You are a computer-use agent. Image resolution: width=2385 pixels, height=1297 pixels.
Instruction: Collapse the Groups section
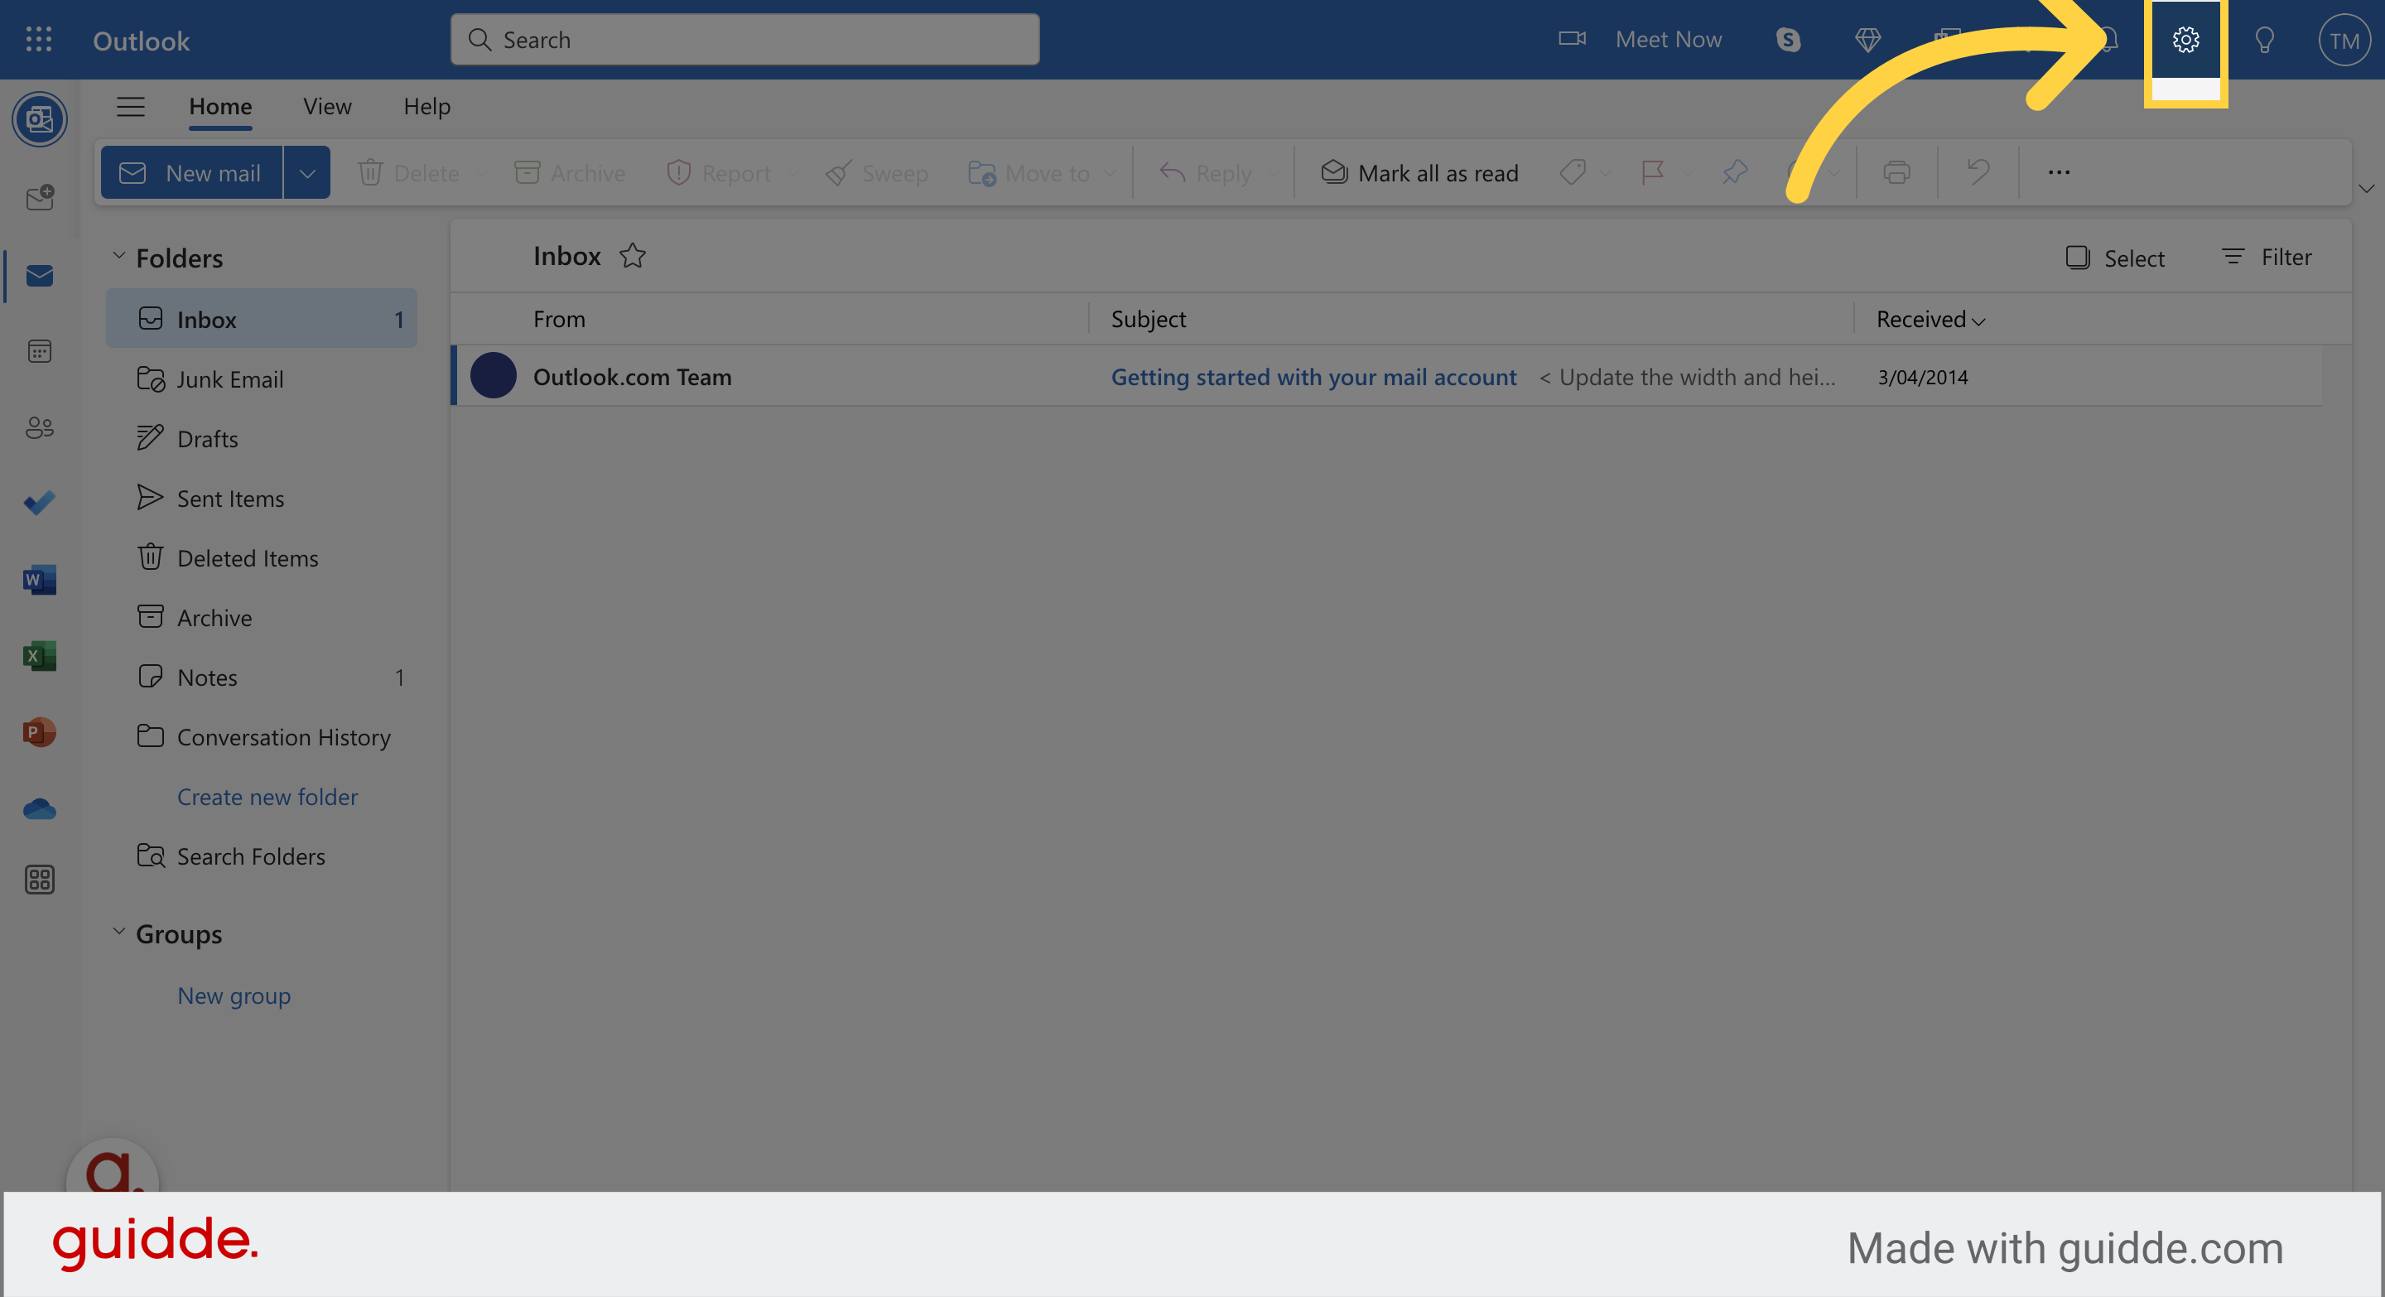tap(118, 933)
